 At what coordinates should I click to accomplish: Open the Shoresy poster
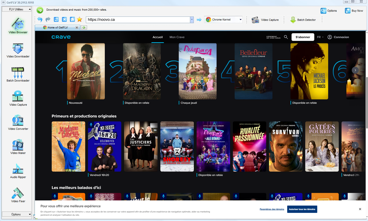[x=177, y=147]
